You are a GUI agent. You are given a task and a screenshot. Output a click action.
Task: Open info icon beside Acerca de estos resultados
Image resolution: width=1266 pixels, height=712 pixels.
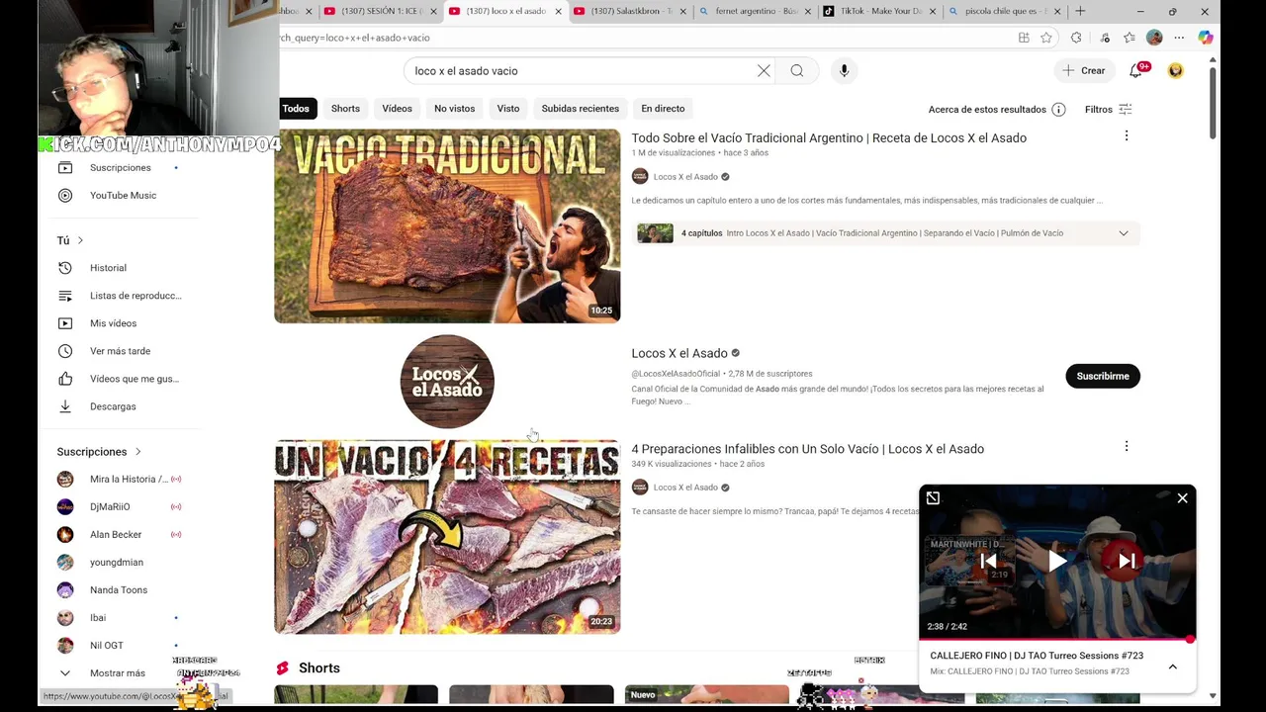pyautogui.click(x=1058, y=110)
